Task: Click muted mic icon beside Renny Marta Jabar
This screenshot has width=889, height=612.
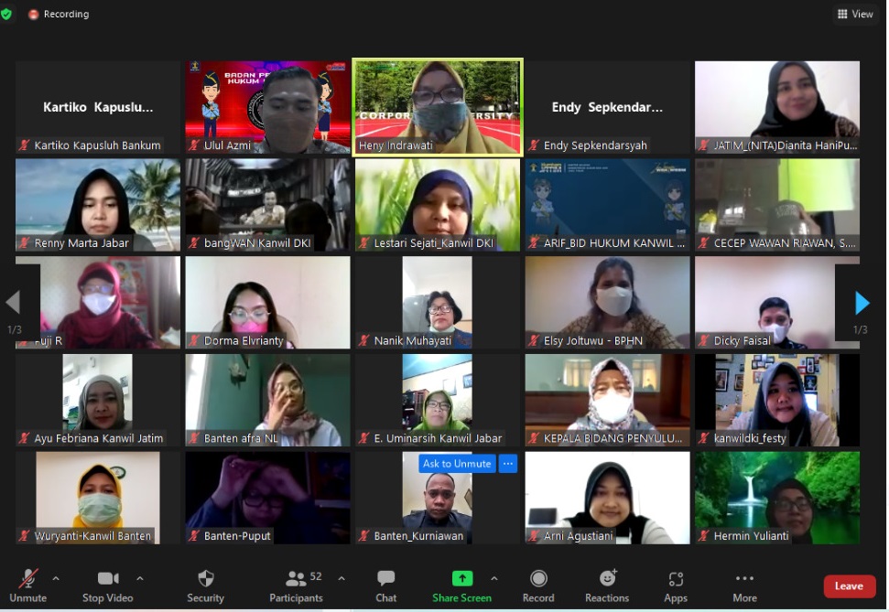Action: pos(25,242)
